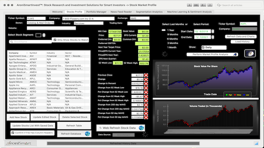Select the Applied Minerals table row
Screen dimensions: 264x148
pos(49,101)
